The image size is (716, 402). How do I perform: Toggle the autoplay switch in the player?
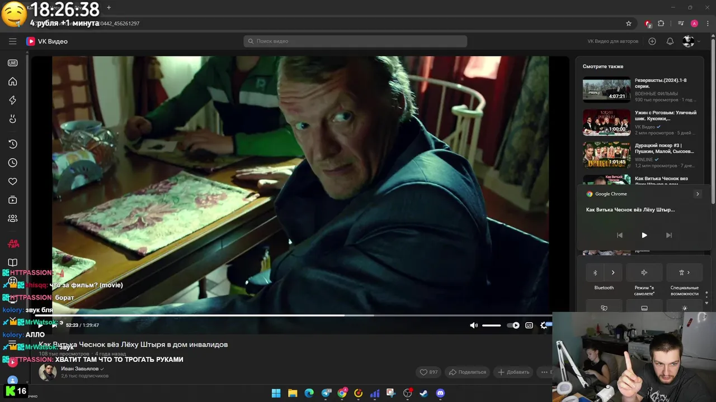click(x=514, y=325)
